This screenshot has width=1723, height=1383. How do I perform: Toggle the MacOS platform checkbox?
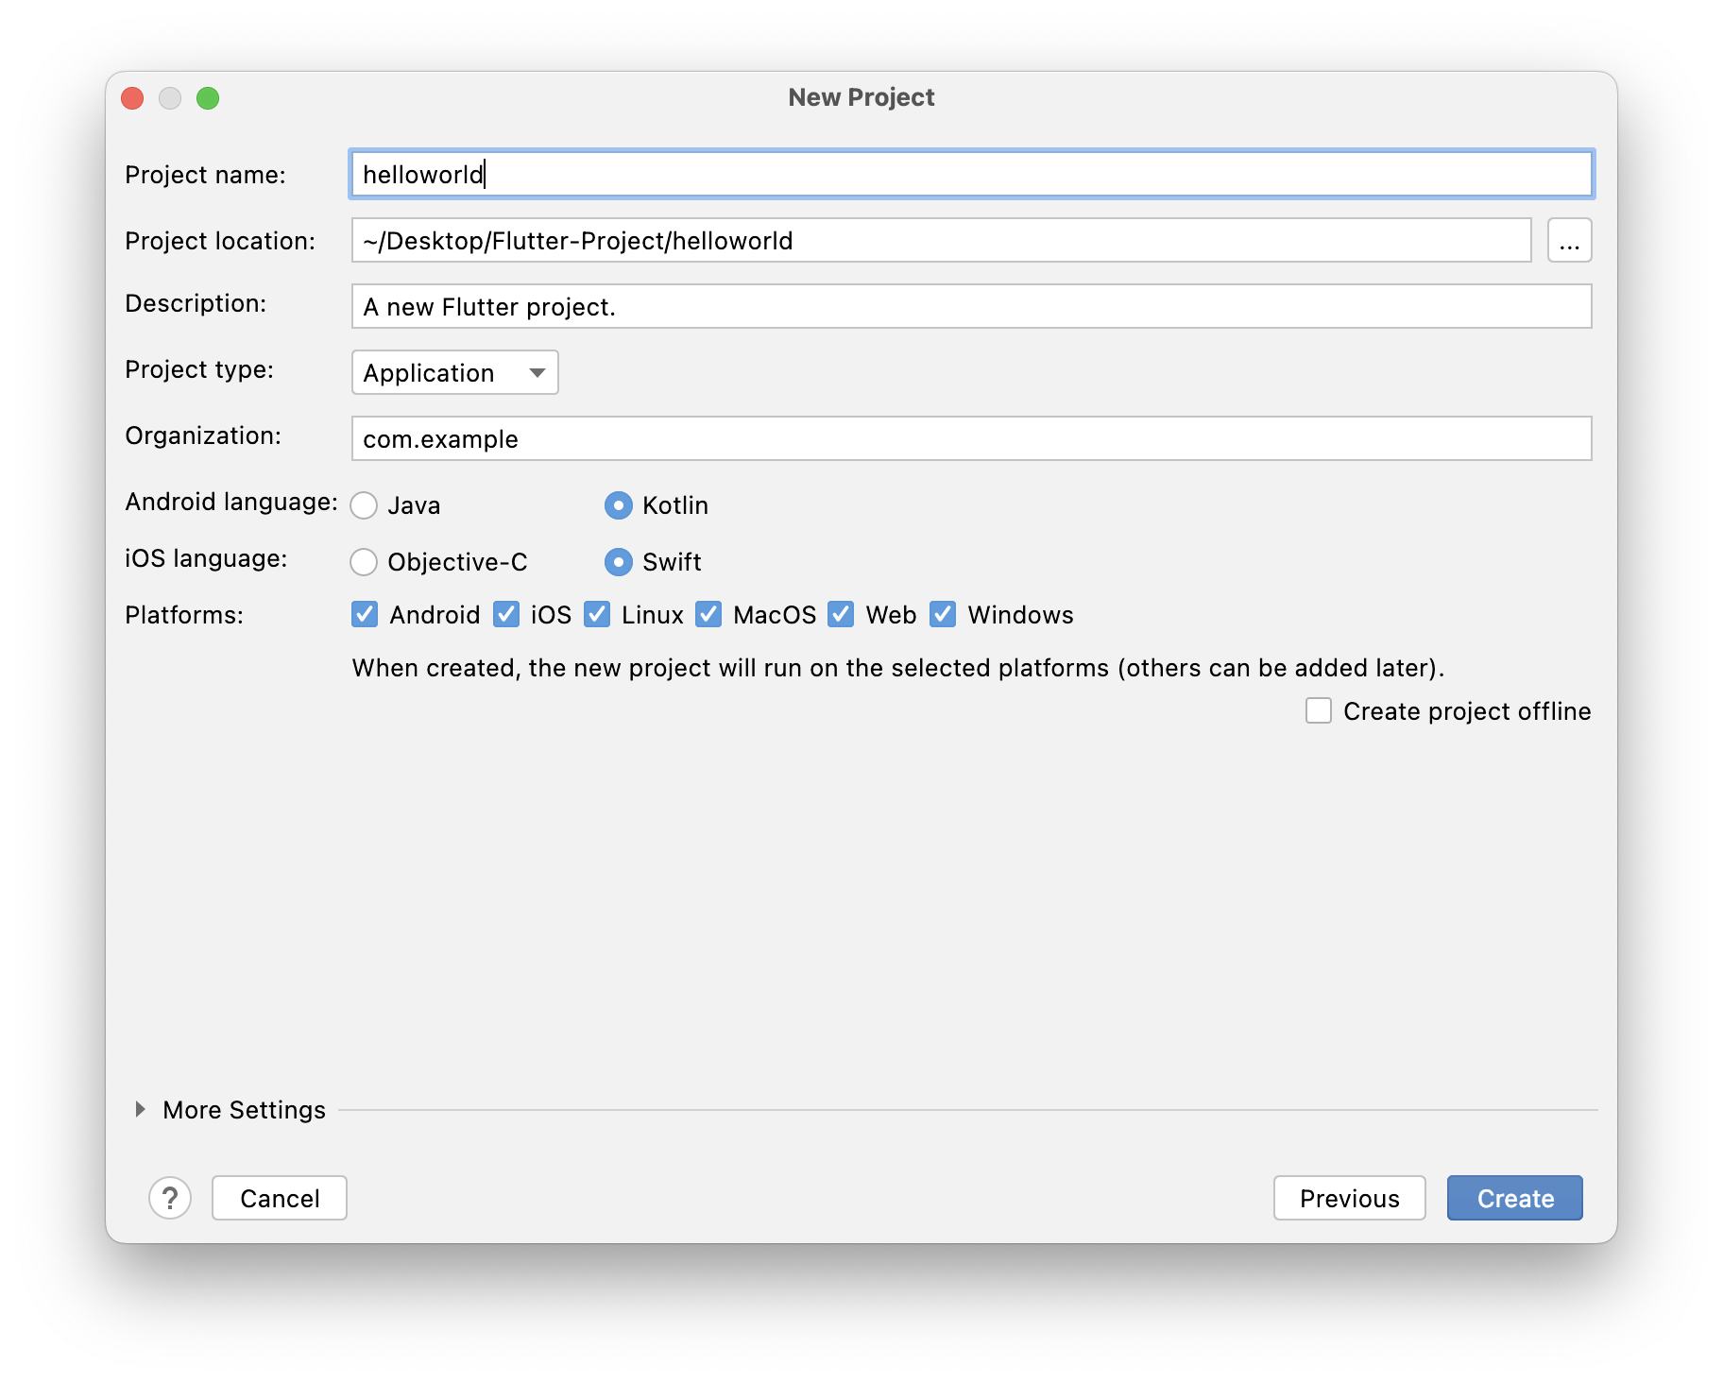[708, 614]
